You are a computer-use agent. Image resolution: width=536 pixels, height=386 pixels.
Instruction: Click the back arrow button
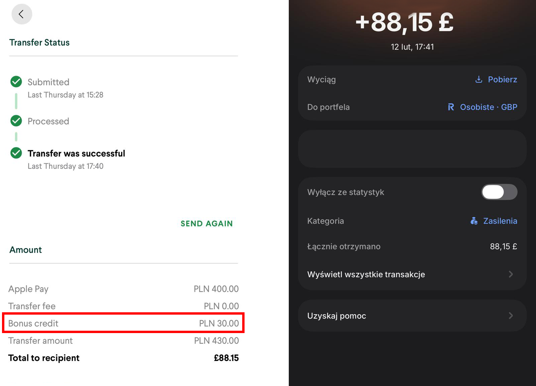pos(22,14)
